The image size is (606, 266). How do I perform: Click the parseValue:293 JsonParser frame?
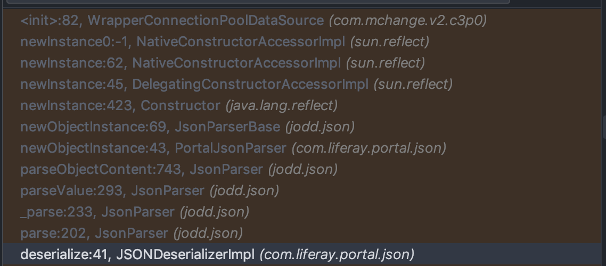tap(112, 190)
